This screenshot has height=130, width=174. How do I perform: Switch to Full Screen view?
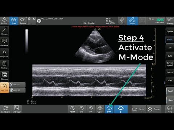[x=16, y=109]
